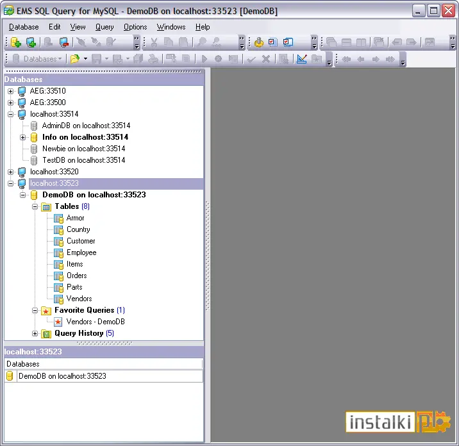Open the View menu
The width and height of the screenshot is (459, 446).
click(x=78, y=27)
